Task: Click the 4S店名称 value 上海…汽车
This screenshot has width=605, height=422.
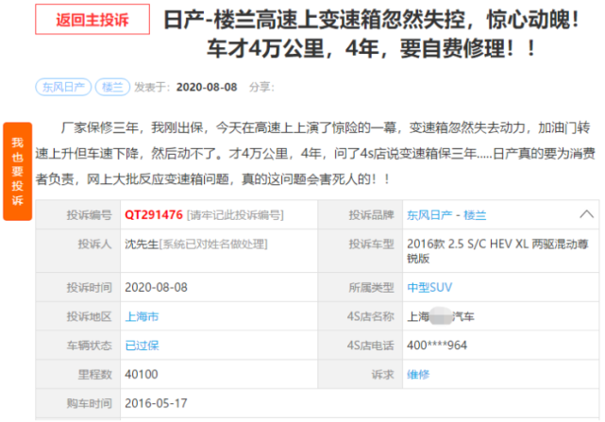Action: pos(441,316)
